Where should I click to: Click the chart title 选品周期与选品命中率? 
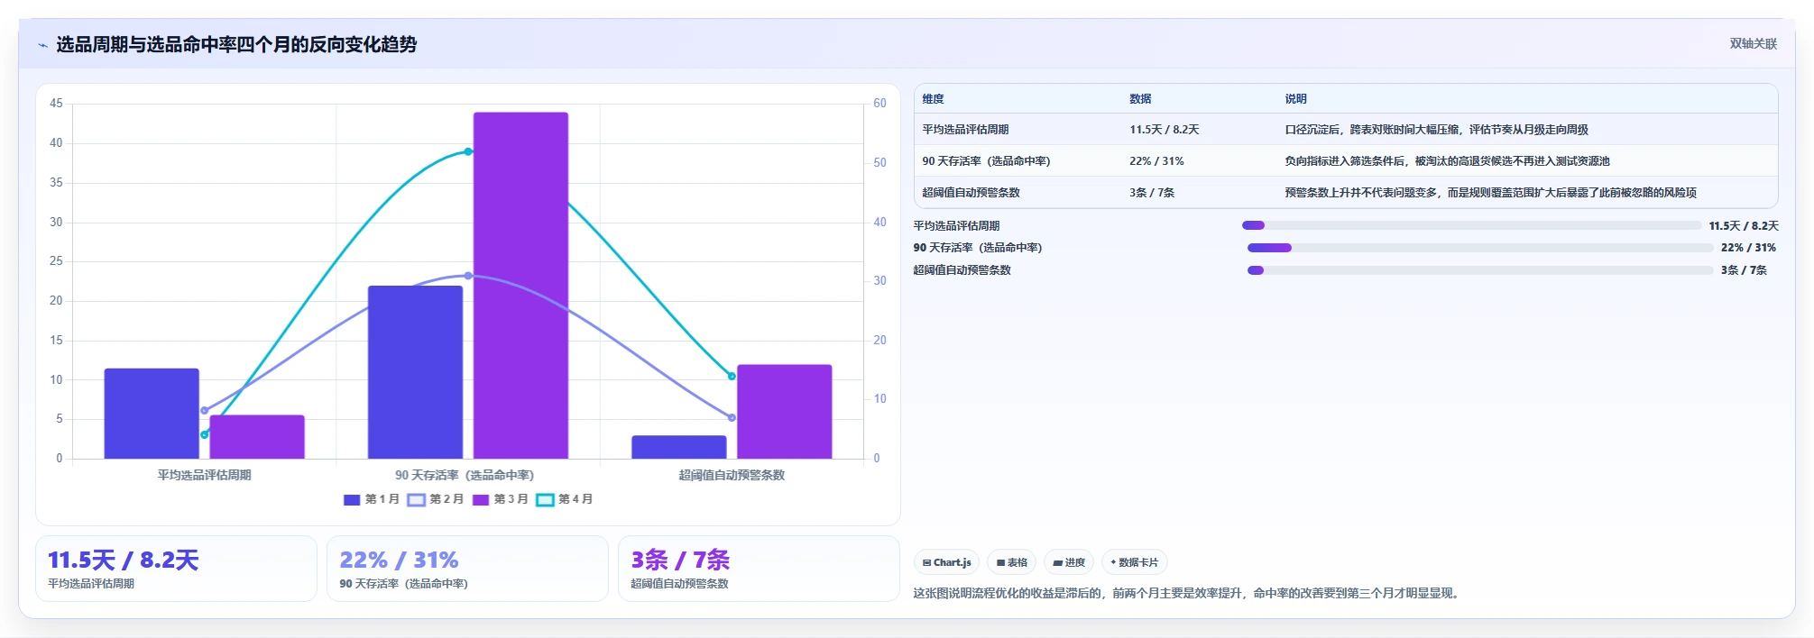[x=236, y=44]
